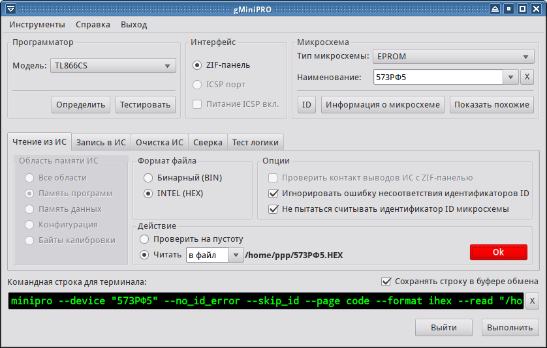Open the Очистка ИС tab

click(159, 142)
